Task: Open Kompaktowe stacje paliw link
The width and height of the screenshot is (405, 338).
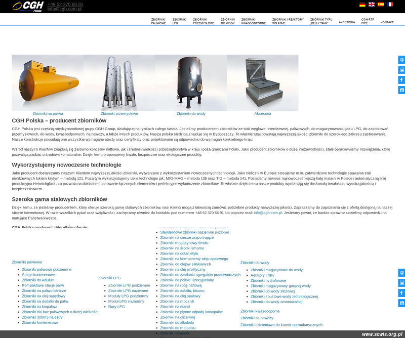Action: click(43, 285)
